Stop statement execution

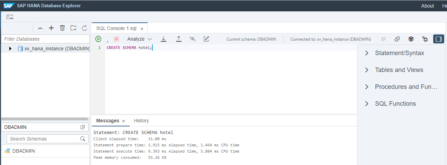tap(116, 39)
